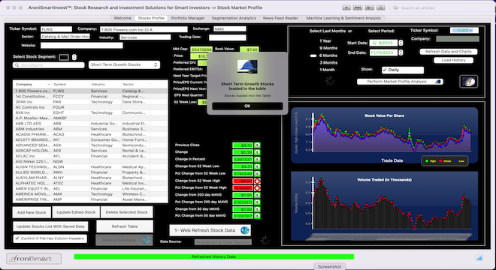Viewport: 496px width, 270px height.
Task: Click the Start Date field 5/9/2023
Action: pos(383,43)
